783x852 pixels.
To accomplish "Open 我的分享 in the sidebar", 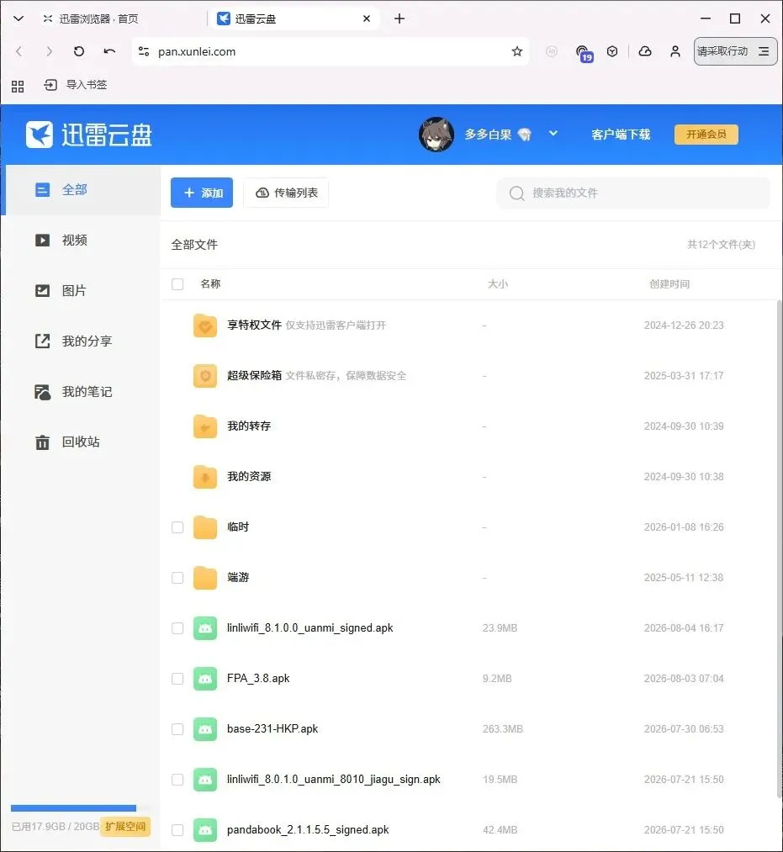I will coord(81,341).
